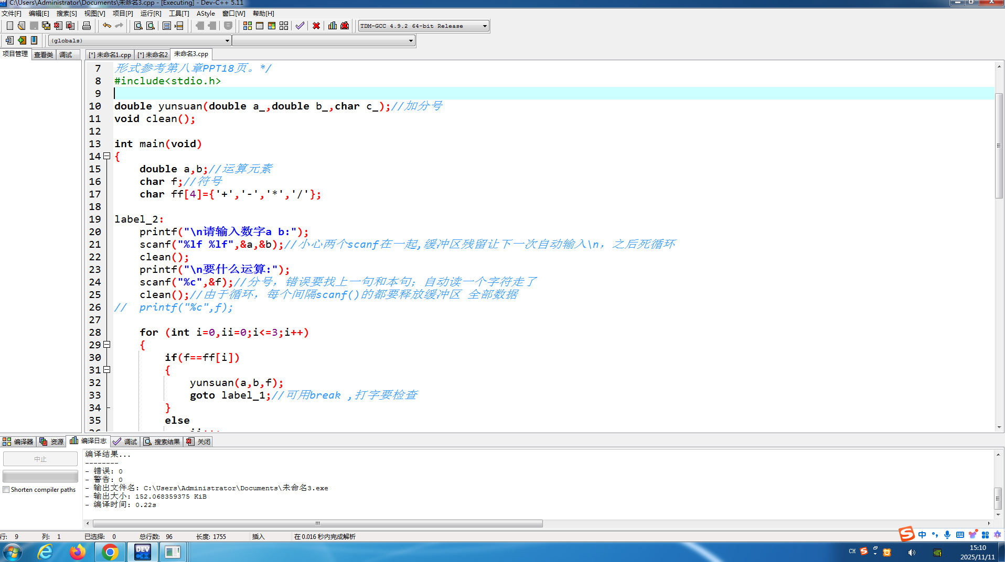Screen dimensions: 1005x562
Task: Stop execution with the red X icon
Action: point(316,26)
